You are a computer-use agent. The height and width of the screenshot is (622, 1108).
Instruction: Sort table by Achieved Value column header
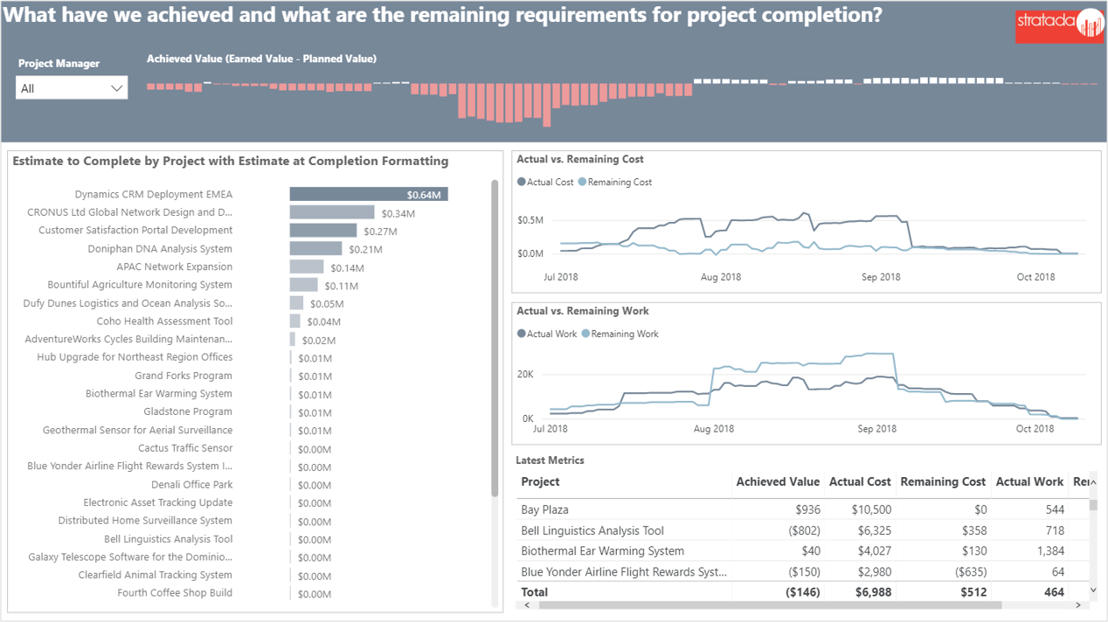[778, 481]
